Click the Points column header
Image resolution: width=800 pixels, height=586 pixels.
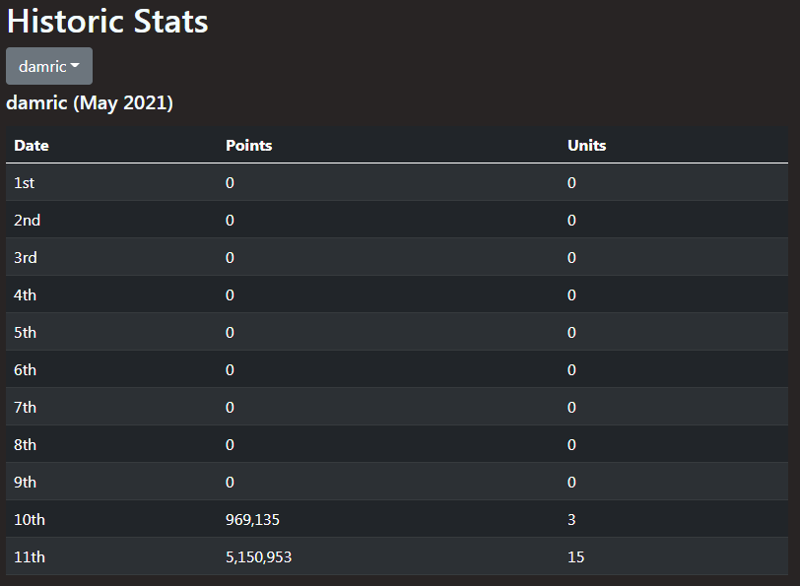tap(249, 146)
